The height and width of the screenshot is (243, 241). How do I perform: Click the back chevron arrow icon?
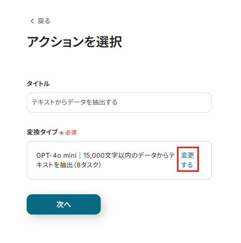(32, 21)
